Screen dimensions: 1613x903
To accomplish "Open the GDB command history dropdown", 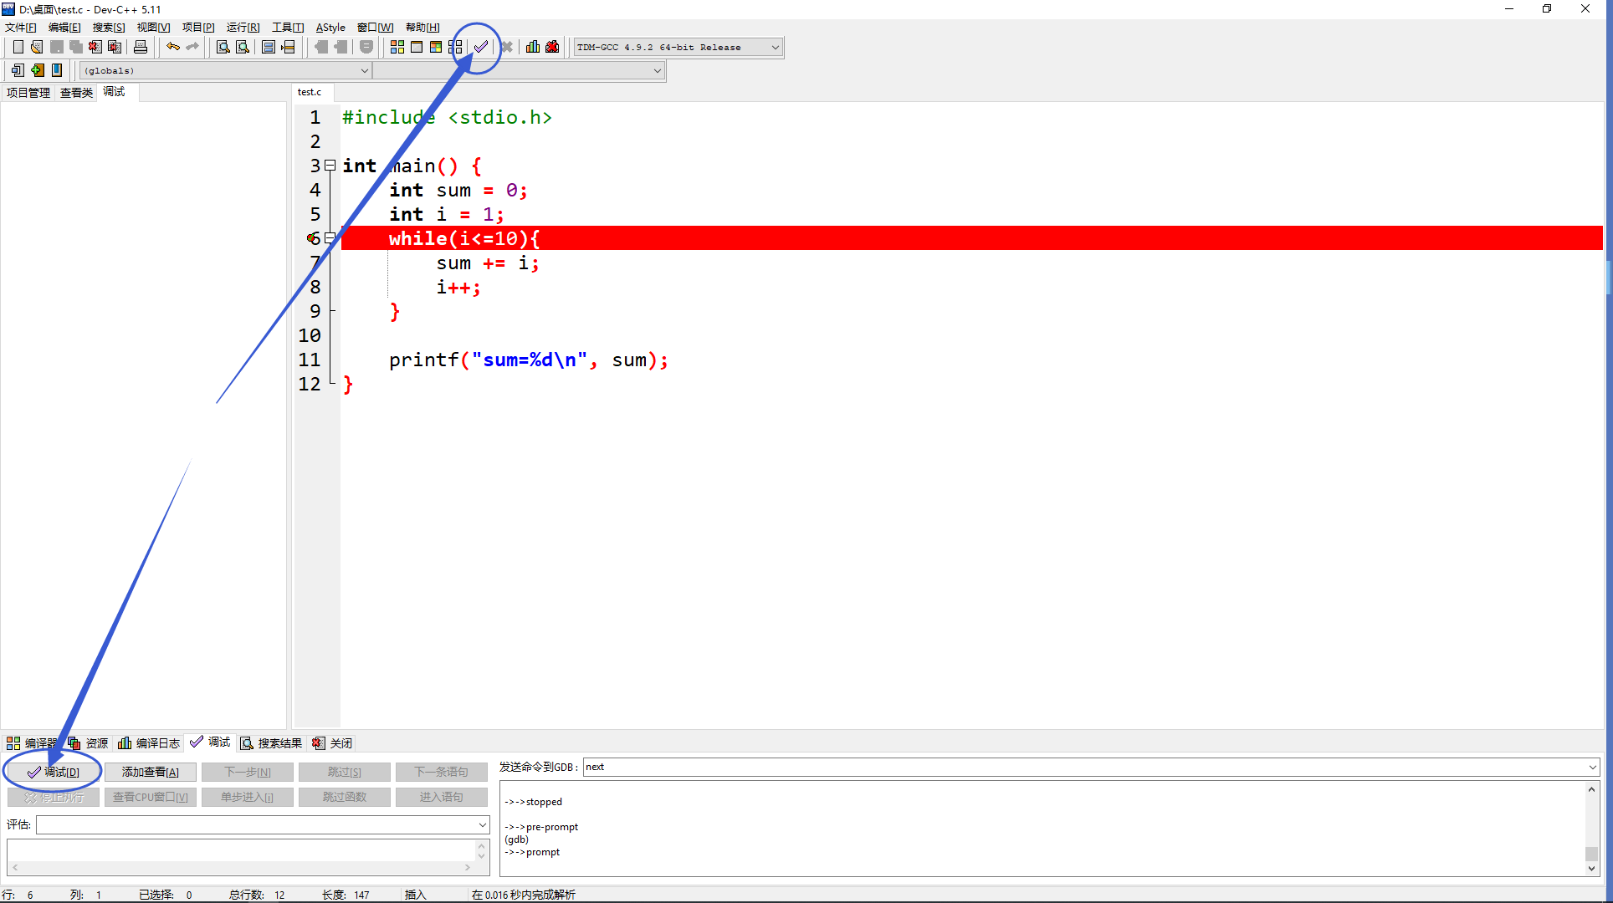I will click(1591, 767).
